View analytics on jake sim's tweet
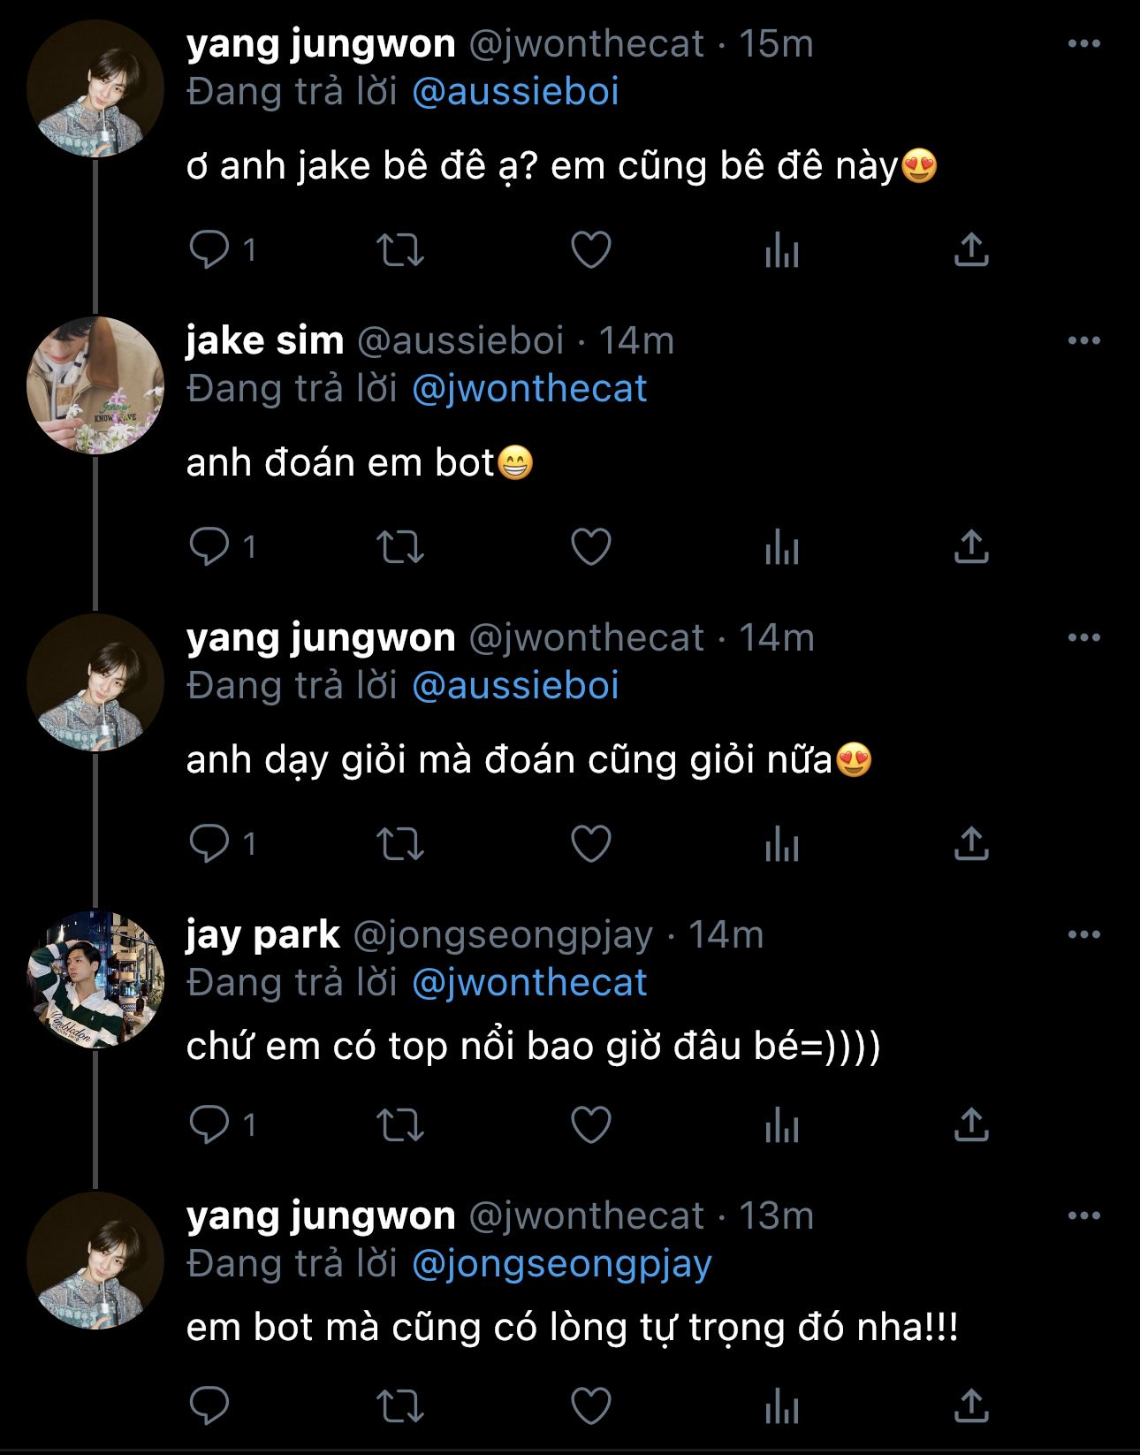 [781, 547]
